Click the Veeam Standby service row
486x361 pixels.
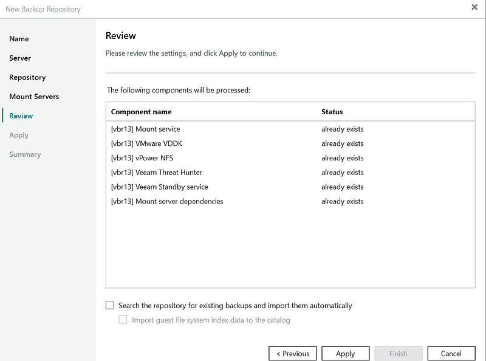(x=160, y=187)
